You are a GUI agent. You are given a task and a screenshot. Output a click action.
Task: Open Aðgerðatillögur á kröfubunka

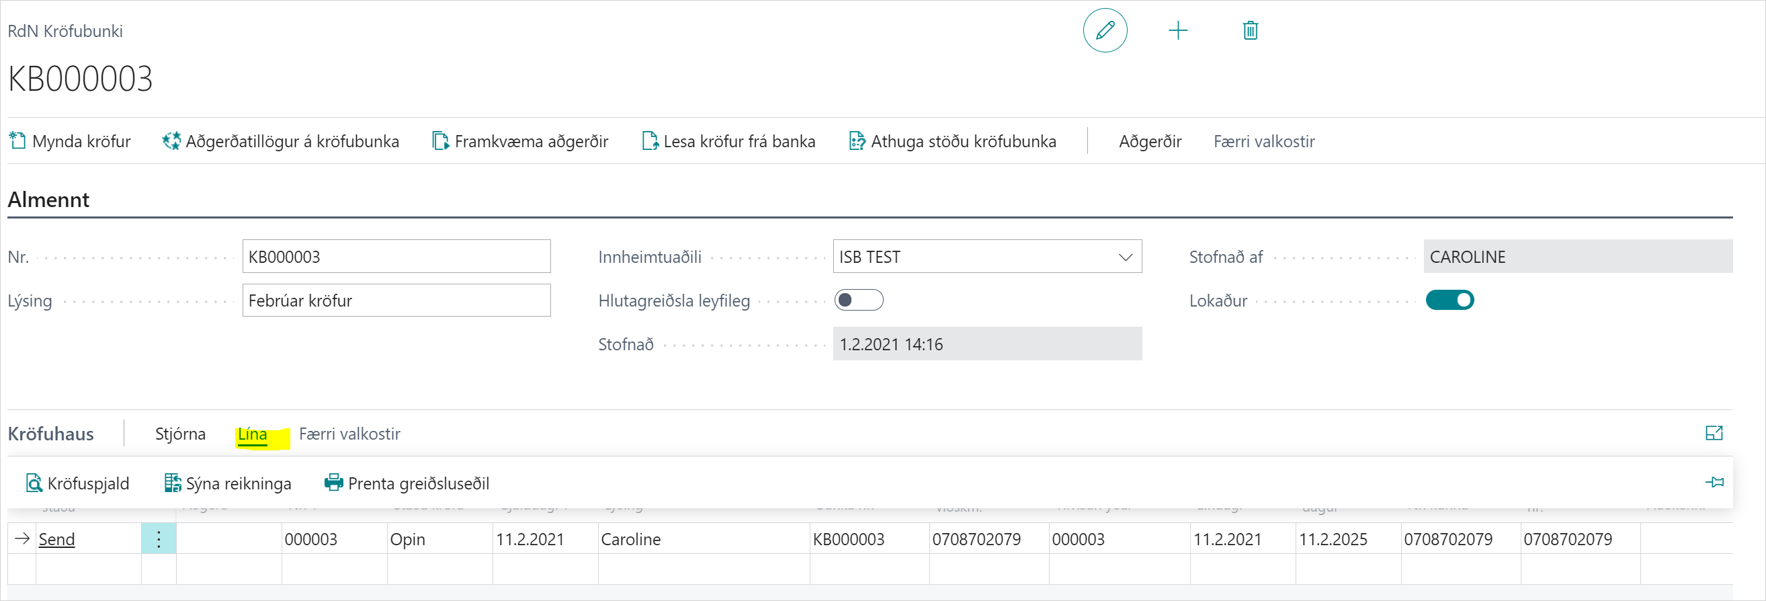click(280, 141)
